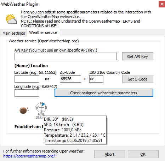Image resolution: width=165 pixels, height=161 pixels.
Task: Click the ISO 3166 Country Code field
Action: (96, 79)
